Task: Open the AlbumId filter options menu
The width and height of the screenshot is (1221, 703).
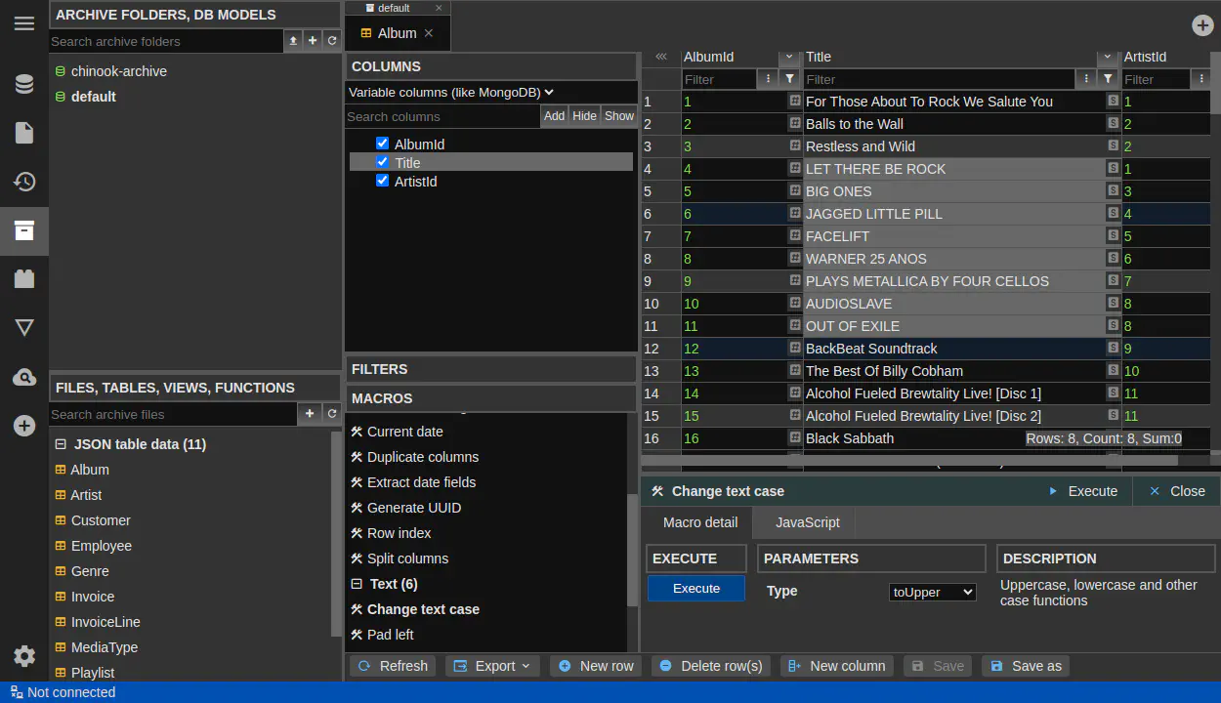Action: (768, 79)
